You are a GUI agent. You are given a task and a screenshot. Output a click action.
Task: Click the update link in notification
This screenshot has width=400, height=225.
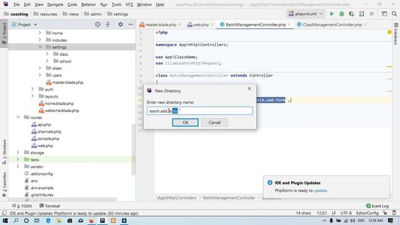click(x=320, y=191)
